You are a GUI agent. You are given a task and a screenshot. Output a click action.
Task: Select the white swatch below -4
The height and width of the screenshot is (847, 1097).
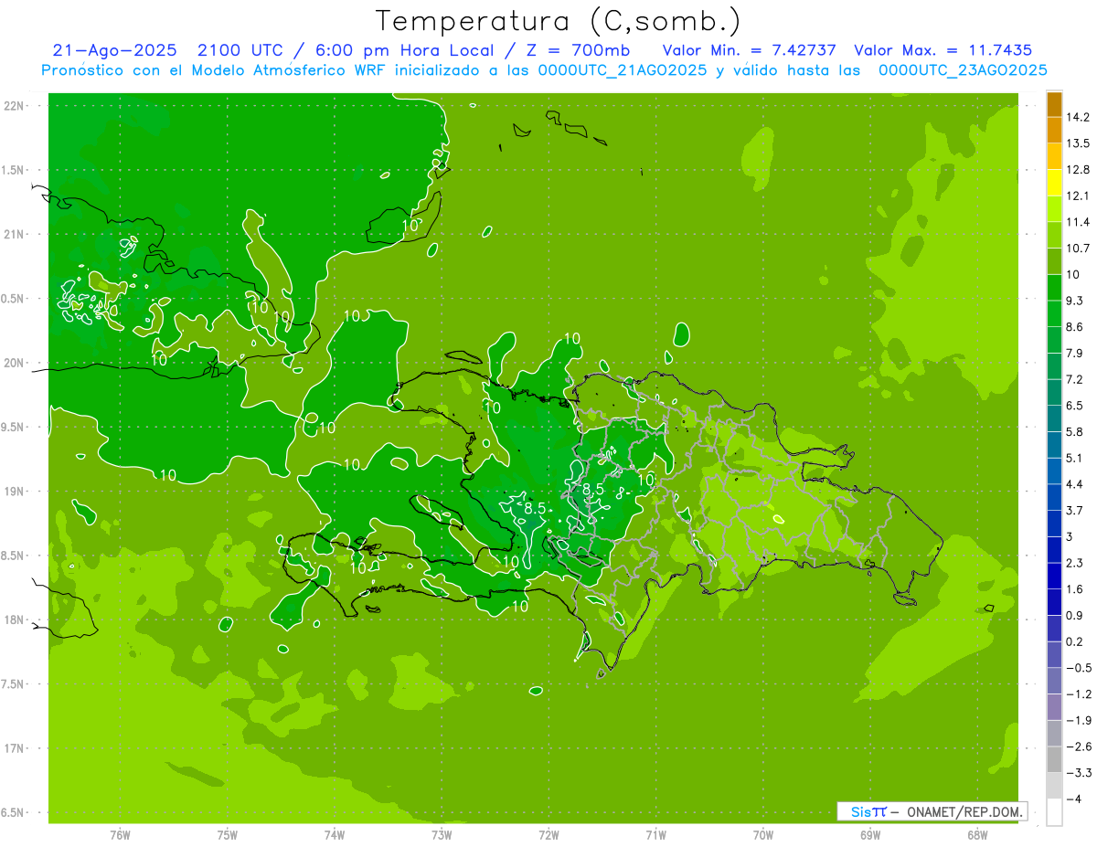point(1054,812)
